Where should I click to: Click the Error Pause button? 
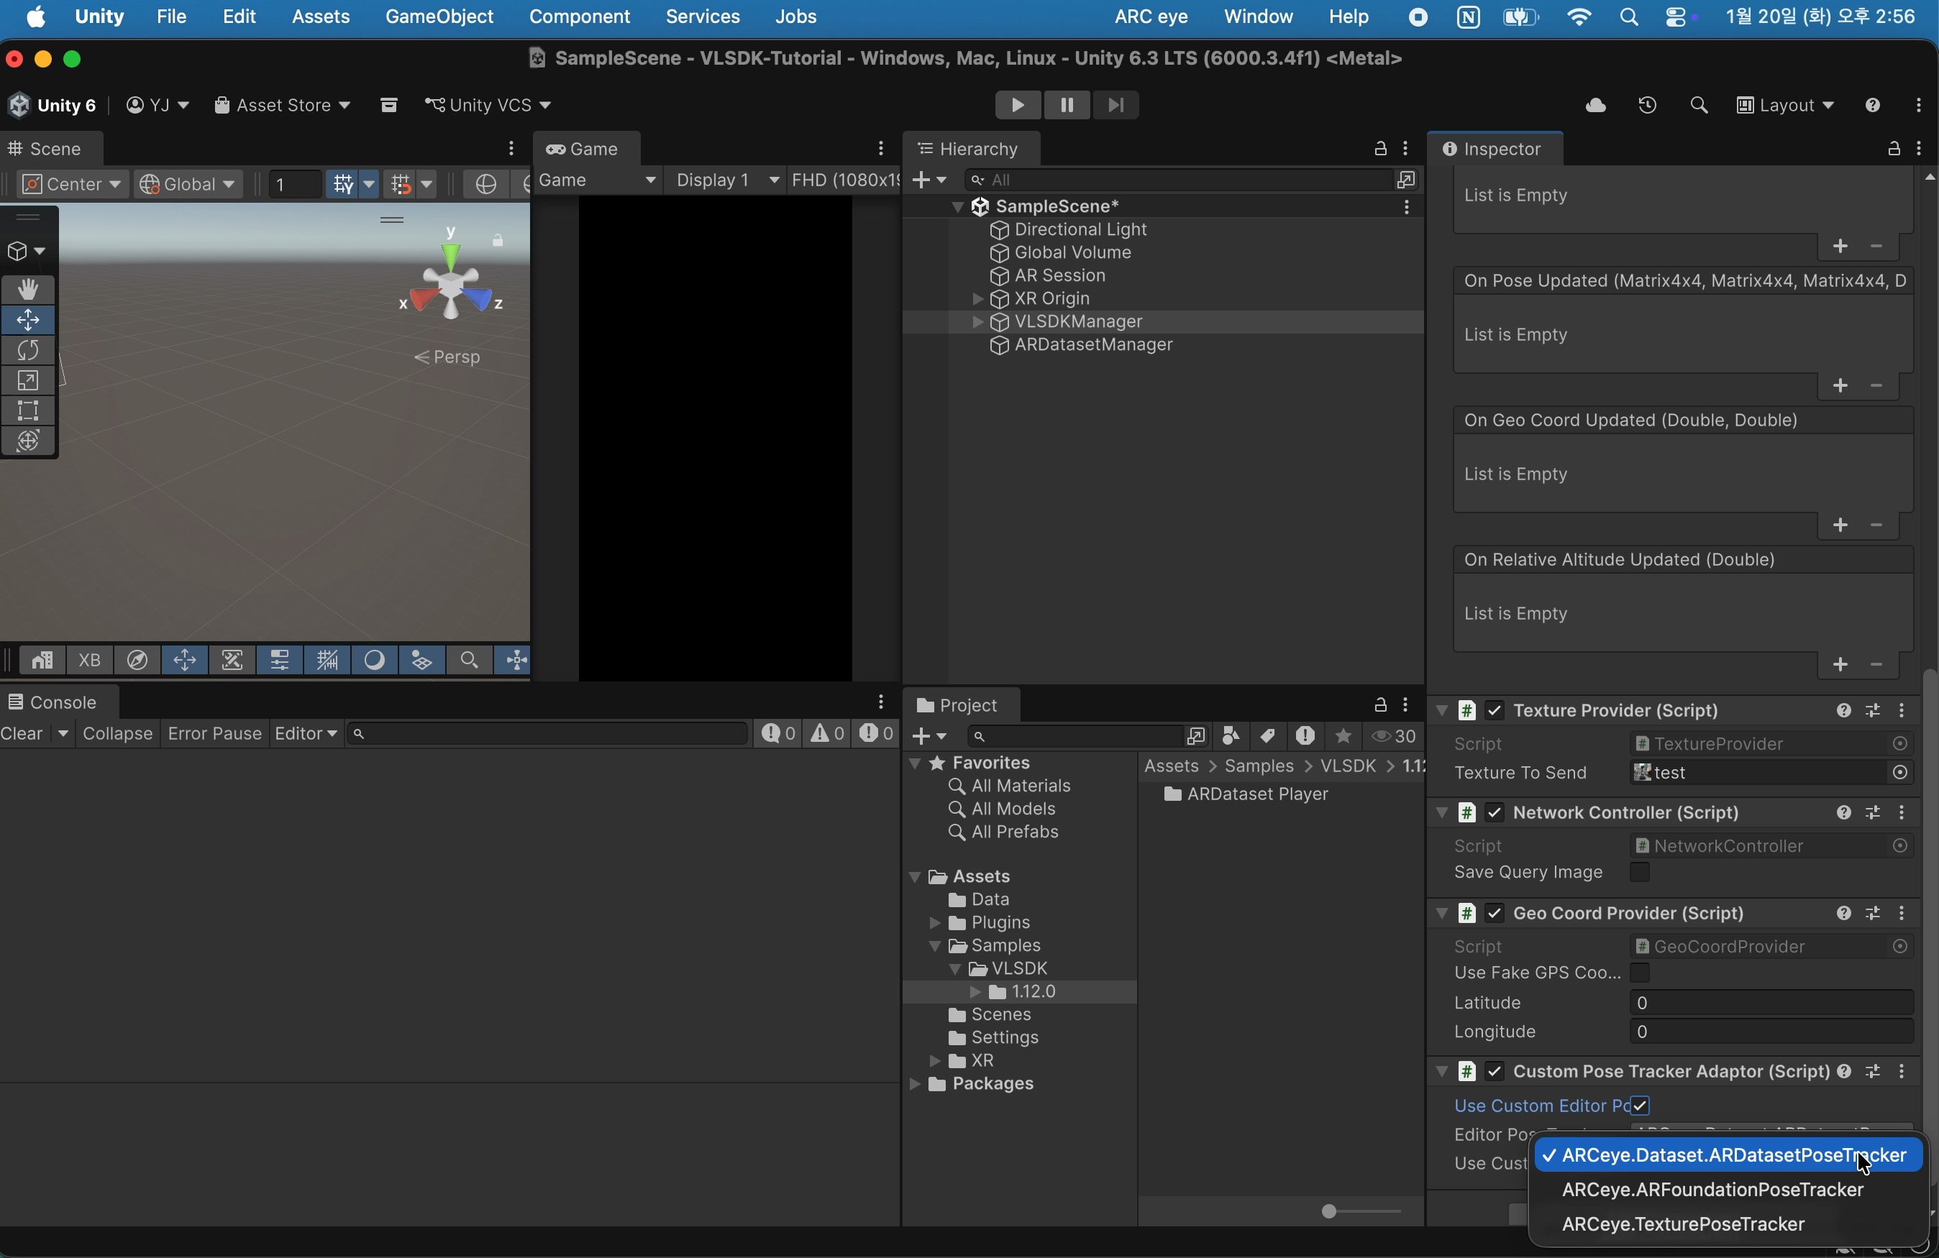pos(214,735)
